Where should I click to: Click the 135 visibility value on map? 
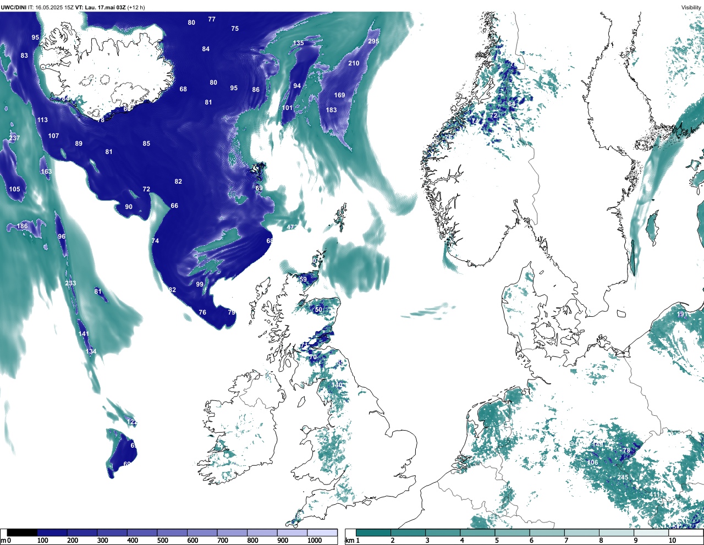click(x=298, y=43)
